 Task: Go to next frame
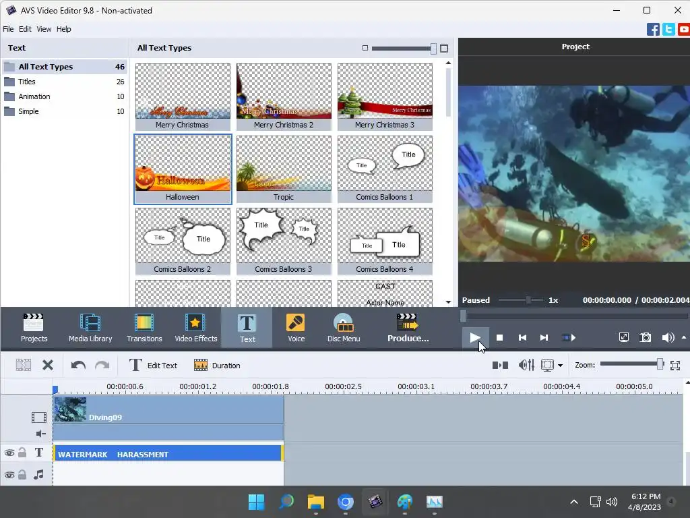coord(544,338)
